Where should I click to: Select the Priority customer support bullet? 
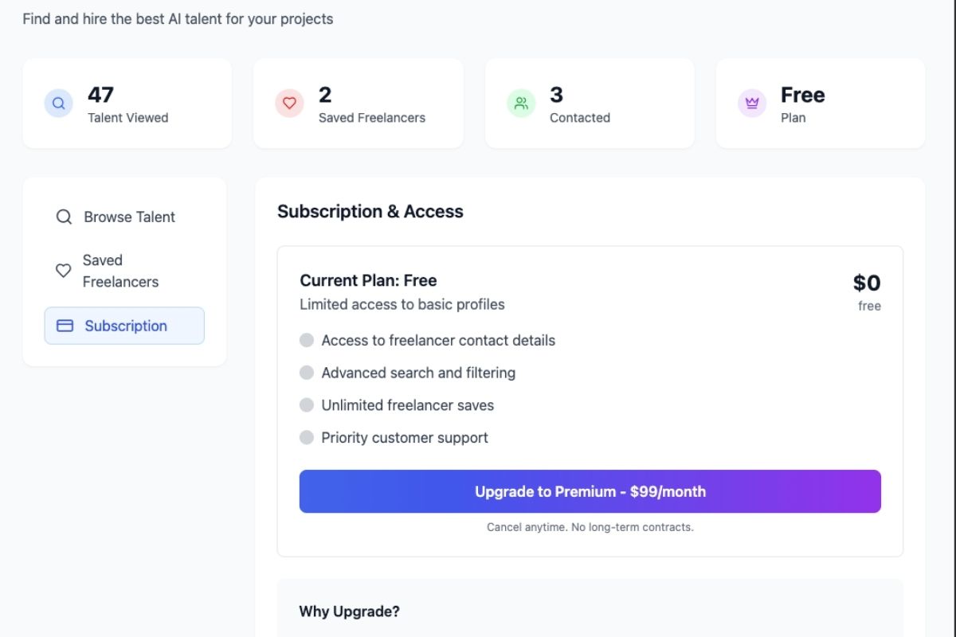coord(307,437)
